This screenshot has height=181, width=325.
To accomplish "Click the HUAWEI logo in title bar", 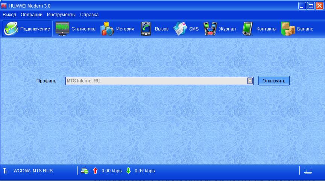I will tap(4, 6).
